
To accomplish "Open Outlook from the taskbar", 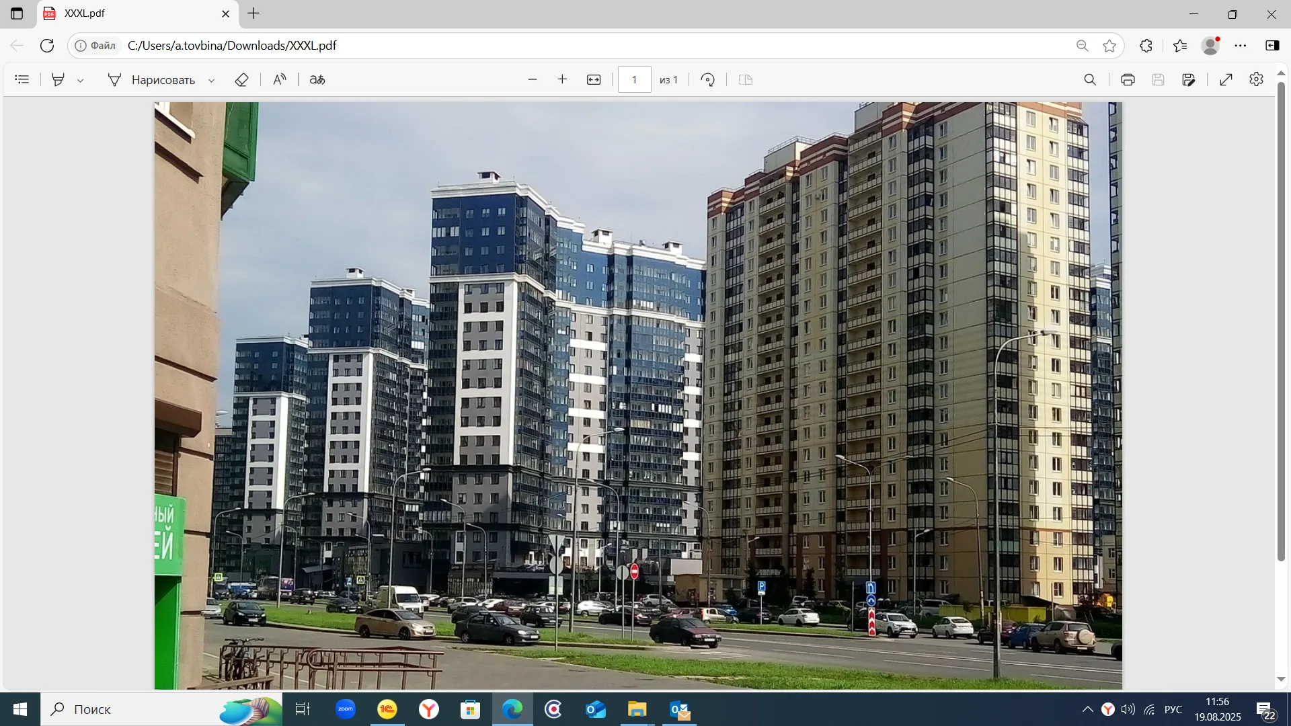I will pyautogui.click(x=680, y=709).
